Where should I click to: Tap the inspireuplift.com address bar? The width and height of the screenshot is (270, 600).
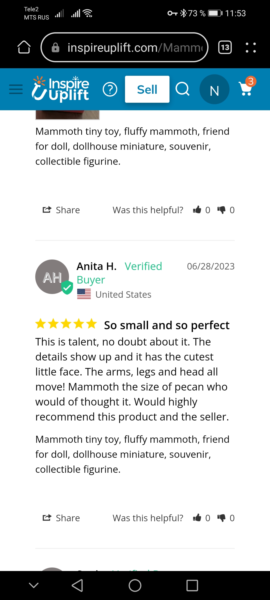point(124,47)
